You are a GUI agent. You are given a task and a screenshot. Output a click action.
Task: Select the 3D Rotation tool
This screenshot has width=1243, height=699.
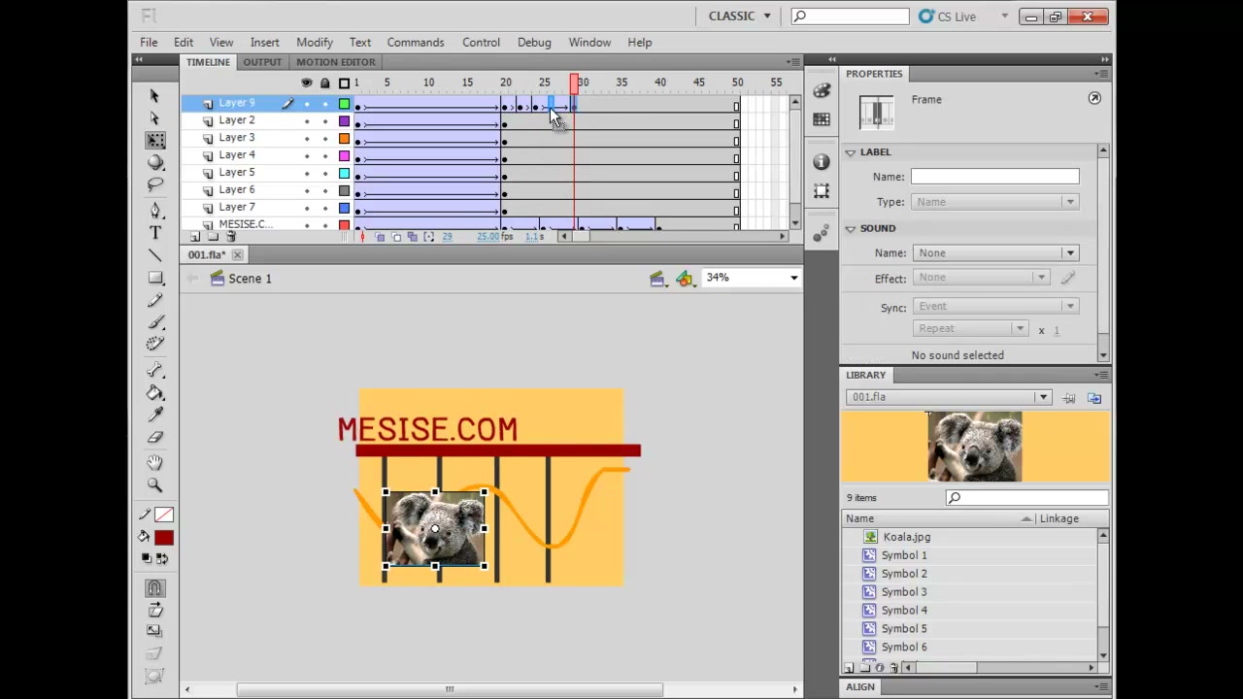(155, 163)
